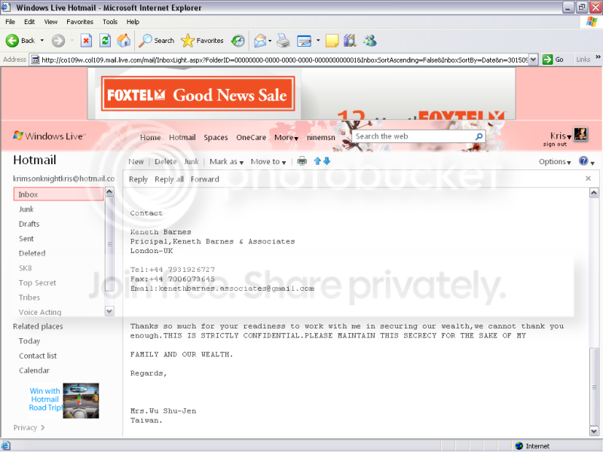Open the Help menu

tap(133, 22)
